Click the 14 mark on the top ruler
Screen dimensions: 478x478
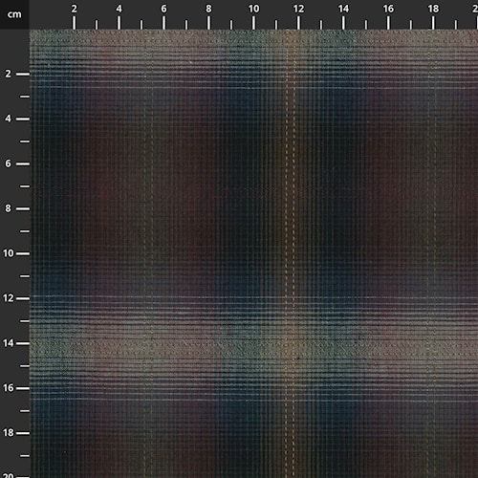[x=343, y=9]
